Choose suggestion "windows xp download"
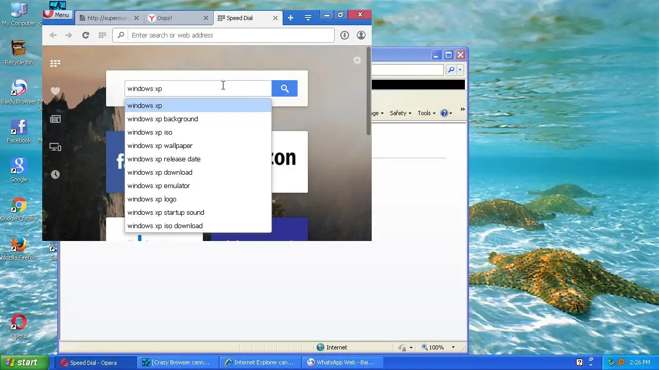The width and height of the screenshot is (659, 370). (x=198, y=172)
